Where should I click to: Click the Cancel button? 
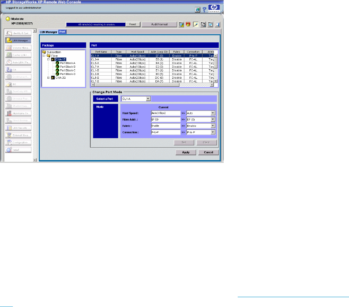pos(209,152)
